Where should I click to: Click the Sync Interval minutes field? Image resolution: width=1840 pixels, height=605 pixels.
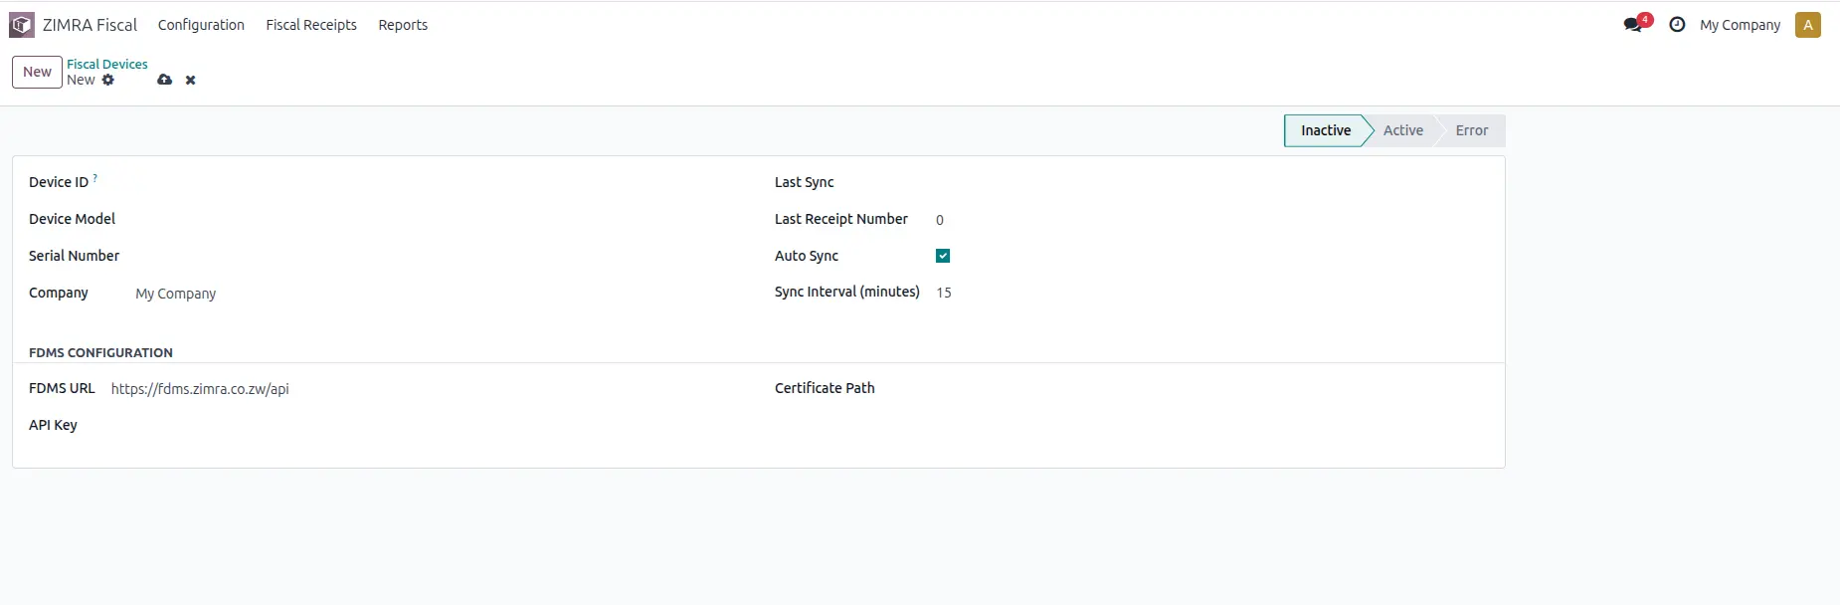pyautogui.click(x=1194, y=293)
